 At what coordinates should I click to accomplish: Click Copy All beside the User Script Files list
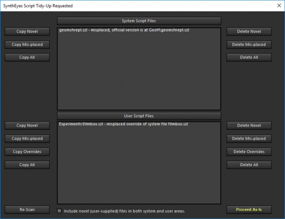click(27, 165)
